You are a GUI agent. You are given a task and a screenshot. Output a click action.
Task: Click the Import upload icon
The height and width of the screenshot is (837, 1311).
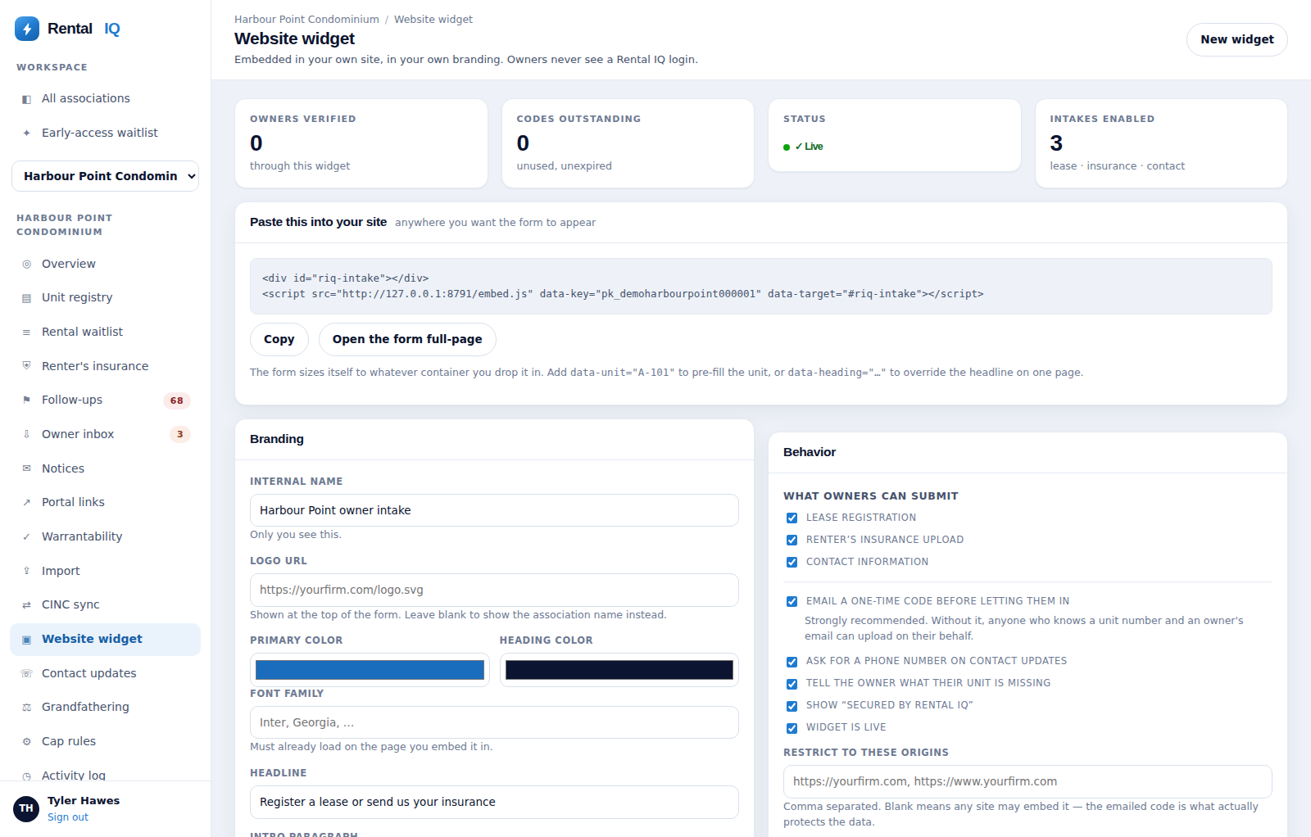pos(26,571)
